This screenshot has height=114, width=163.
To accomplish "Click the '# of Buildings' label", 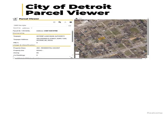I will [x=19, y=55].
